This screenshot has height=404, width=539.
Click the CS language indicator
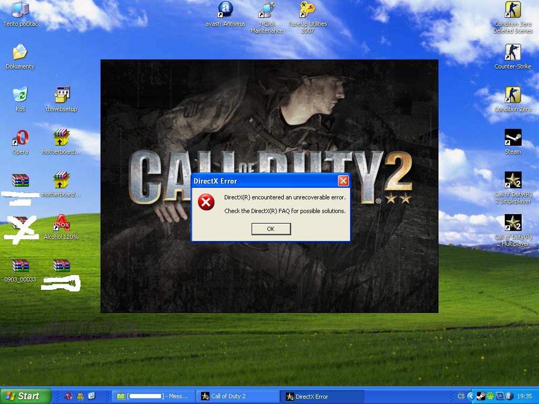pos(461,396)
